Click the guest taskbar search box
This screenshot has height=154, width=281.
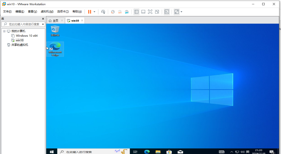93,152
